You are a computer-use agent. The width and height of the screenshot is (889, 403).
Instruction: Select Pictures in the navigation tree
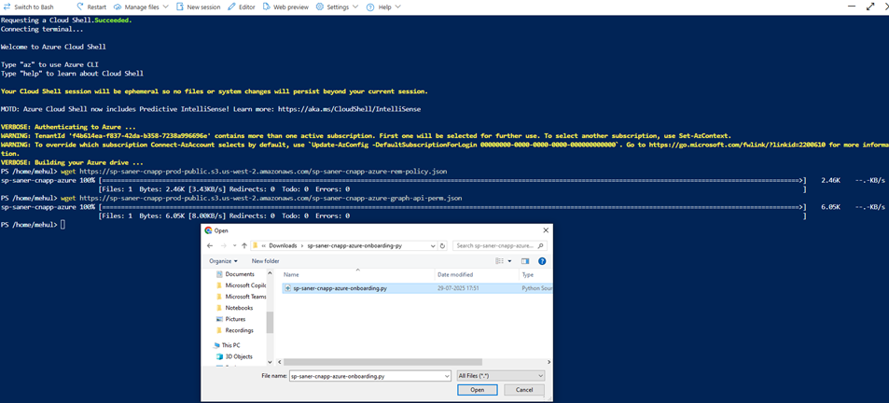pyautogui.click(x=231, y=319)
